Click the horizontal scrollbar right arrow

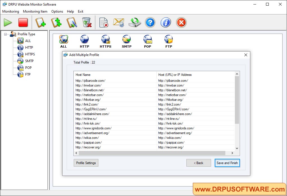232,153
